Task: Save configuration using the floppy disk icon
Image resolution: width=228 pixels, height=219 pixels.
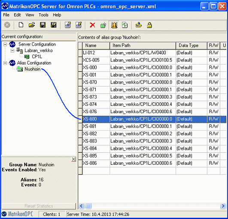Action: tap(43, 25)
